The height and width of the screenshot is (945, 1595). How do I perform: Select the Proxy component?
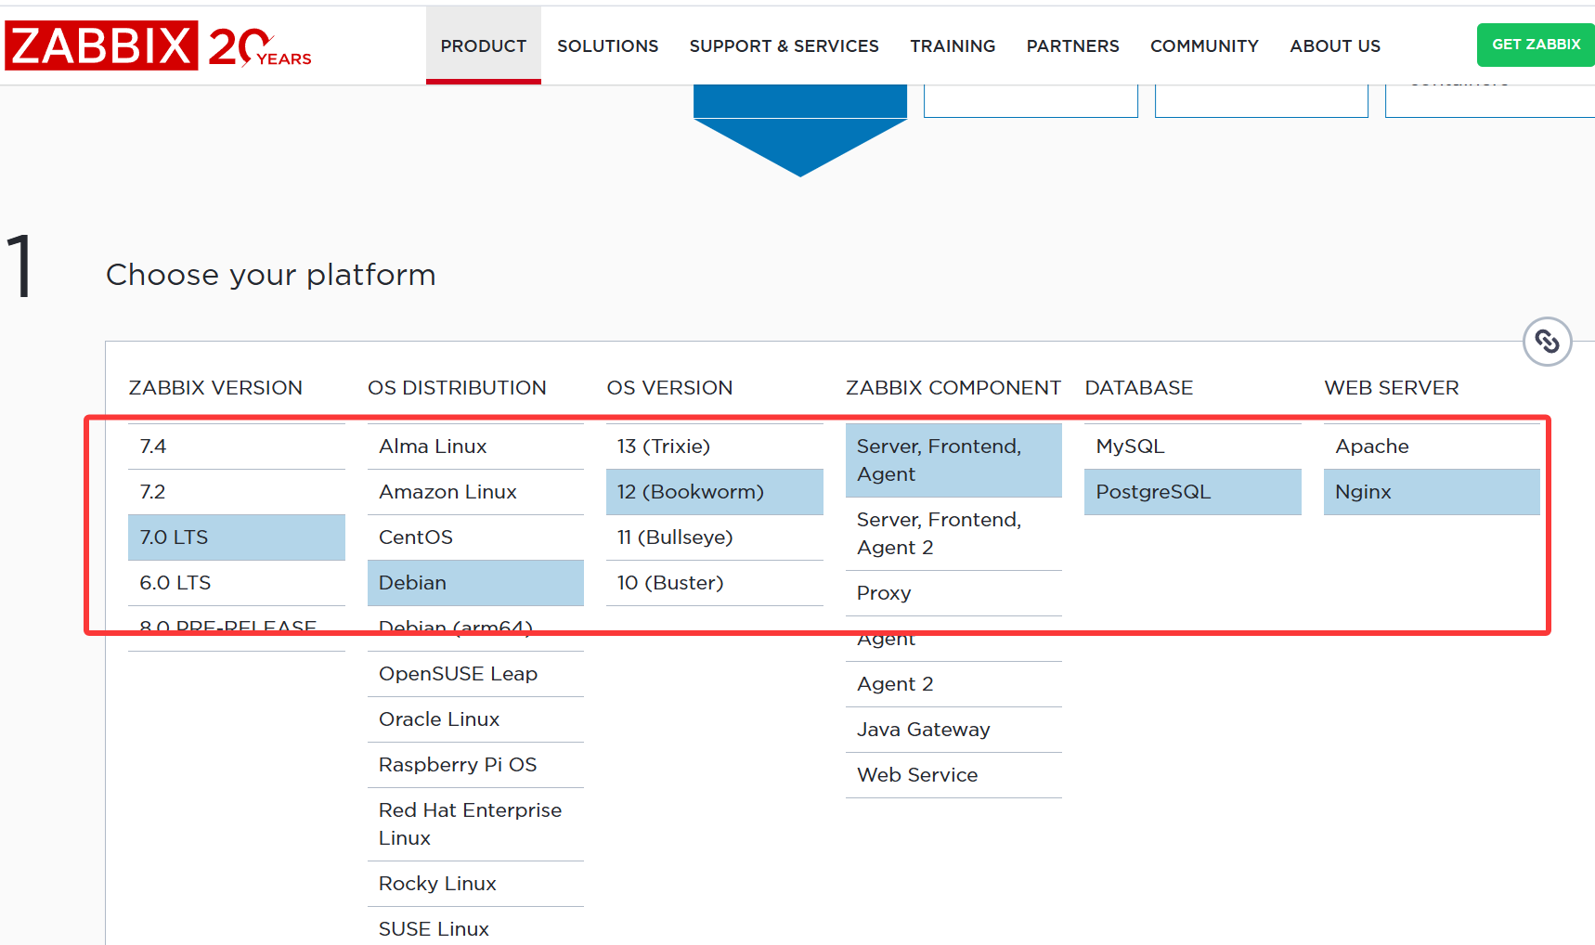[953, 593]
